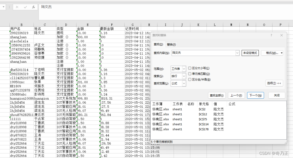The height and width of the screenshot is (158, 293).
Task: Select cell containing 丁佳明
Action: (45, 70)
